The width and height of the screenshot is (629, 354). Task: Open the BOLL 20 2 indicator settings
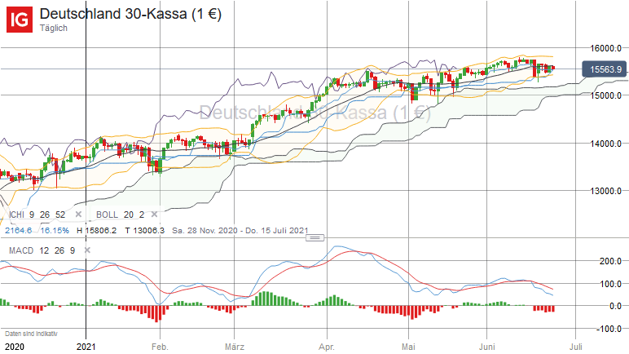tap(120, 215)
